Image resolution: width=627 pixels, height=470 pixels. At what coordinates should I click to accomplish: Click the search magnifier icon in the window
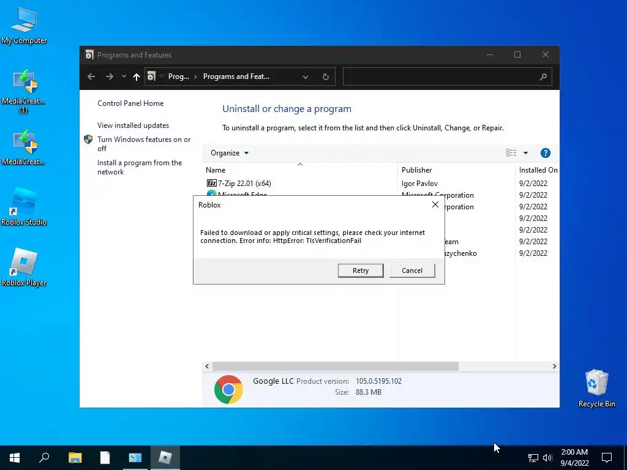click(x=543, y=76)
